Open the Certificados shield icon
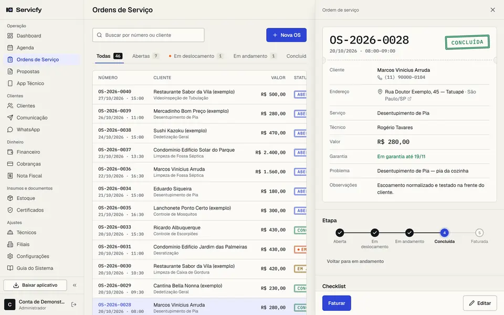The height and width of the screenshot is (315, 504). click(10, 210)
